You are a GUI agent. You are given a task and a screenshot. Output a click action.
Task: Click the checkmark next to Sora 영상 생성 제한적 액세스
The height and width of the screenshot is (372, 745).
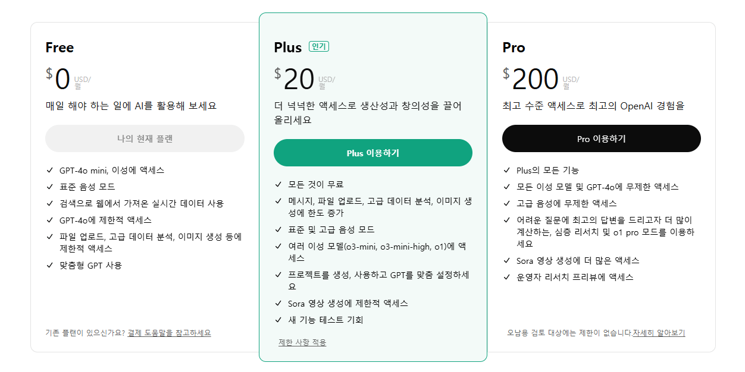(x=278, y=303)
